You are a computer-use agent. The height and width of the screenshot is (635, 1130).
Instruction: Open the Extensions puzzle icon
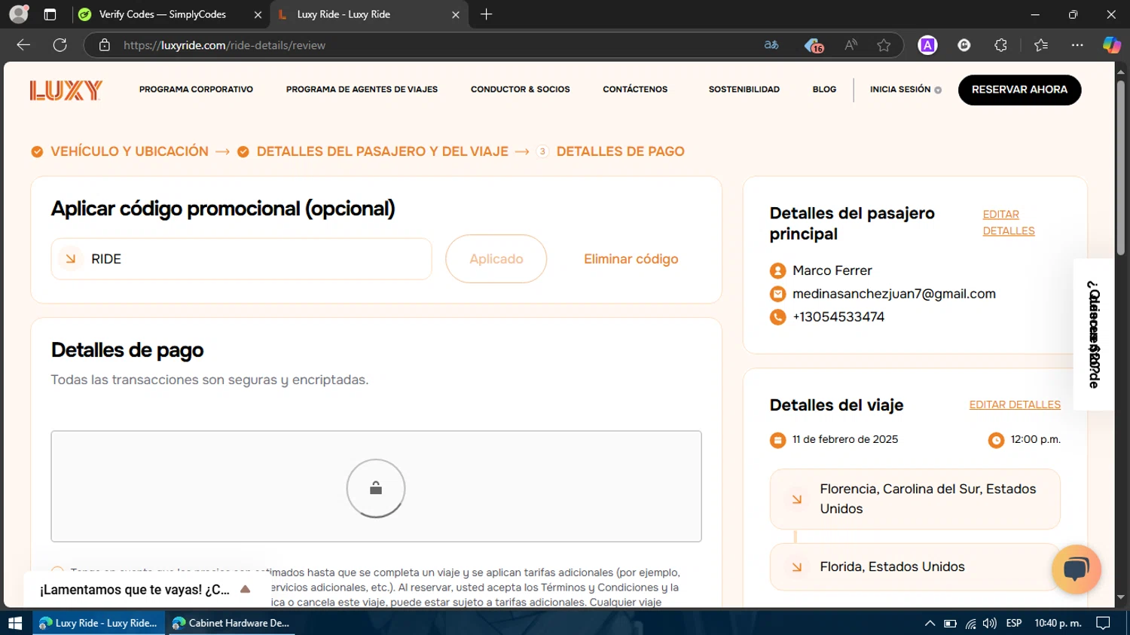coord(1000,45)
